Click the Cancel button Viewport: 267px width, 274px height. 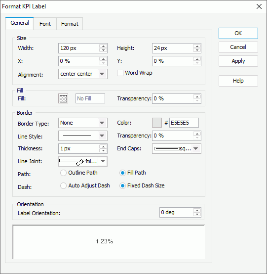click(238, 47)
